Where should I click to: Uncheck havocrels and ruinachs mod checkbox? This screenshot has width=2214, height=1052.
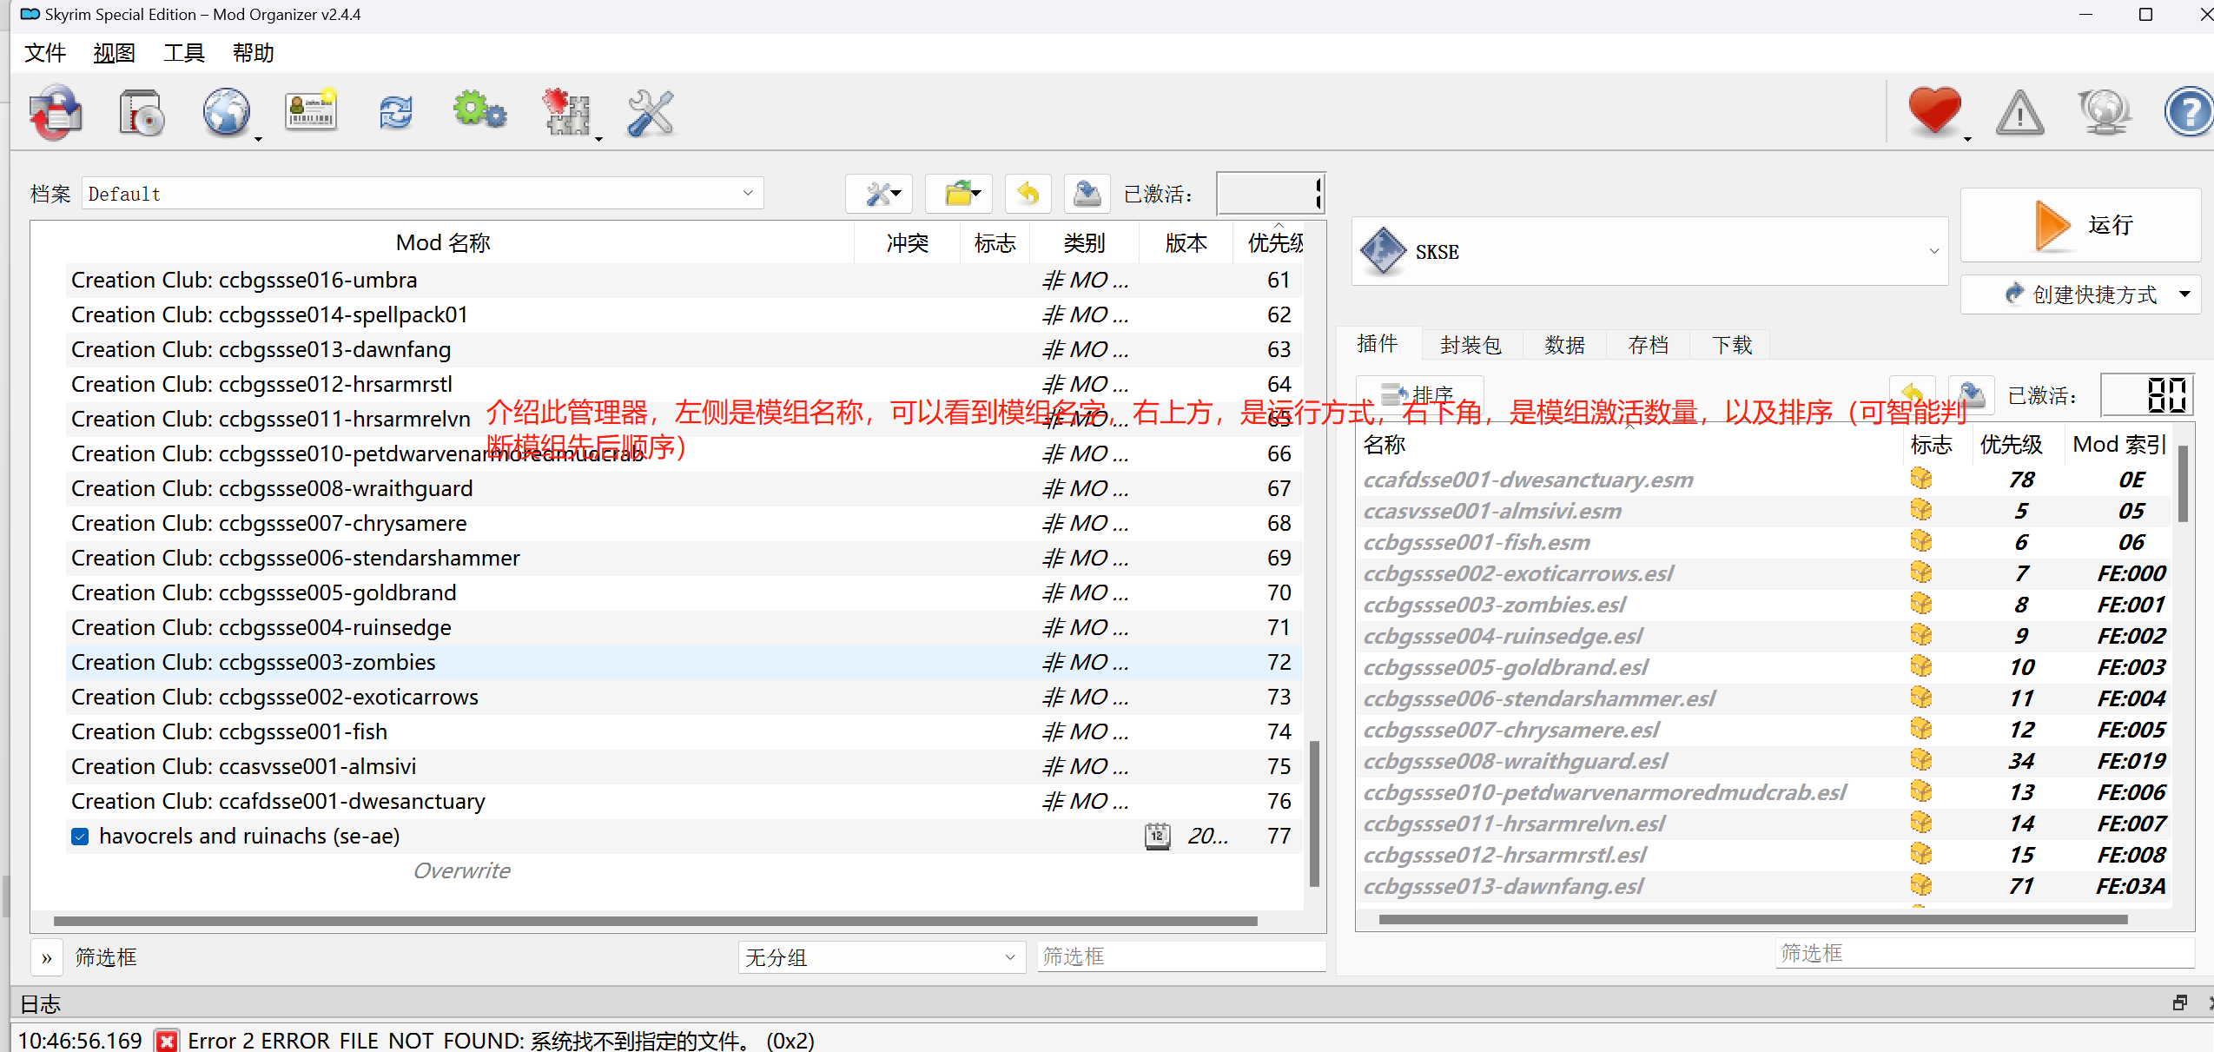(80, 837)
